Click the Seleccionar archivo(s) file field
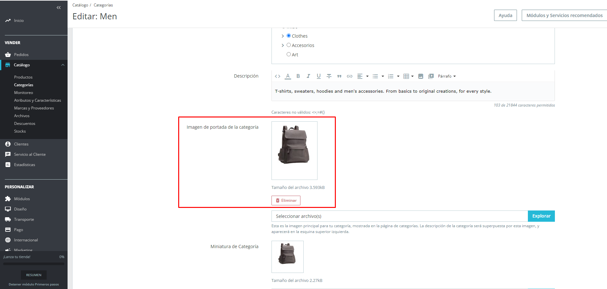 tap(400, 216)
